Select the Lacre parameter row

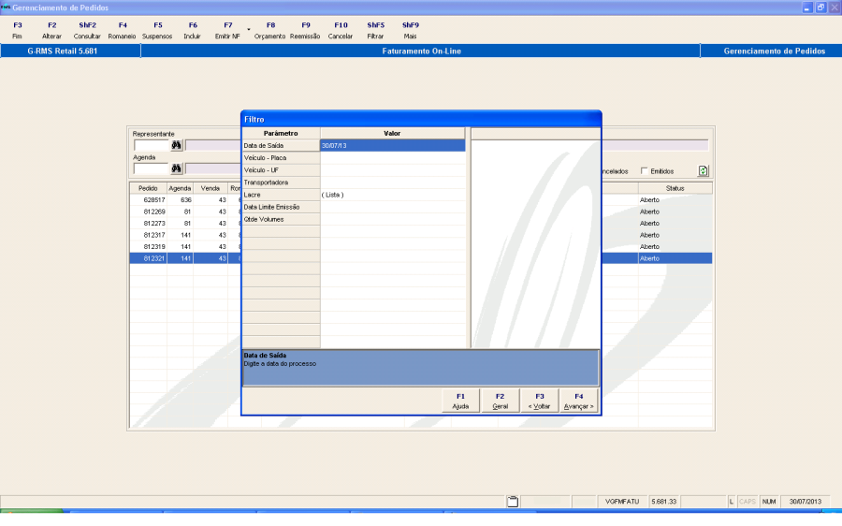(281, 195)
